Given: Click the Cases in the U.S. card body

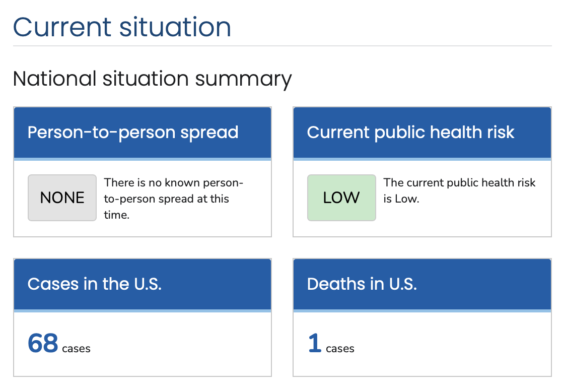Looking at the screenshot, I should tap(143, 344).
